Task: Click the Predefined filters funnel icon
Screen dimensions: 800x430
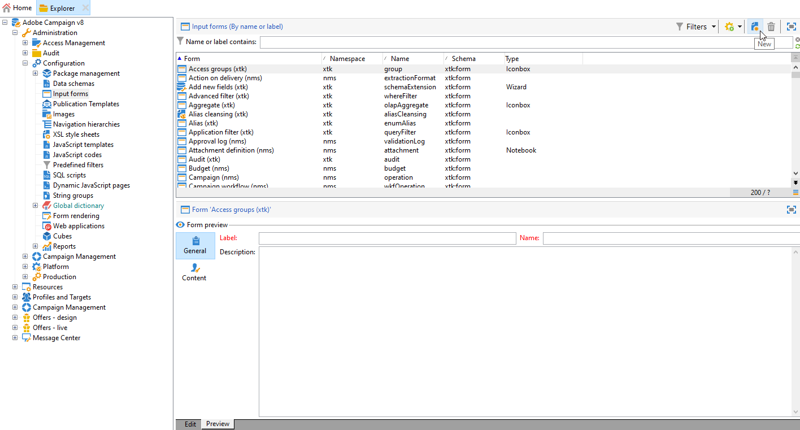Action: pyautogui.click(x=47, y=165)
